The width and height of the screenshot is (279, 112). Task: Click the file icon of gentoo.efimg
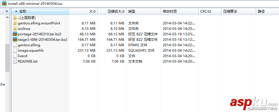point(15,45)
